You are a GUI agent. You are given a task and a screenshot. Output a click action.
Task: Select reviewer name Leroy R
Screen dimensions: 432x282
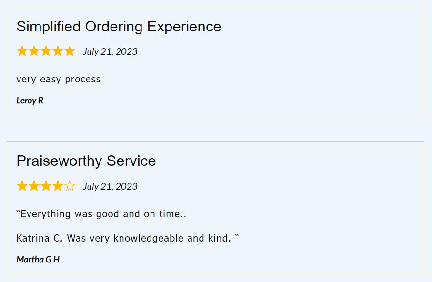[30, 101]
